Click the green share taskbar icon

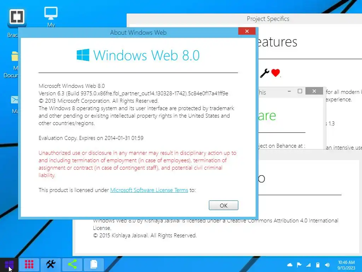[x=72, y=264]
